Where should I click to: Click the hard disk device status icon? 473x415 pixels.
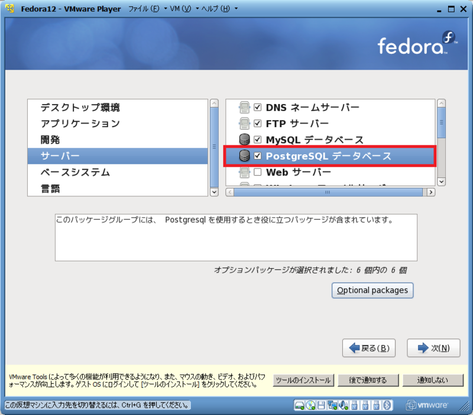299,406
